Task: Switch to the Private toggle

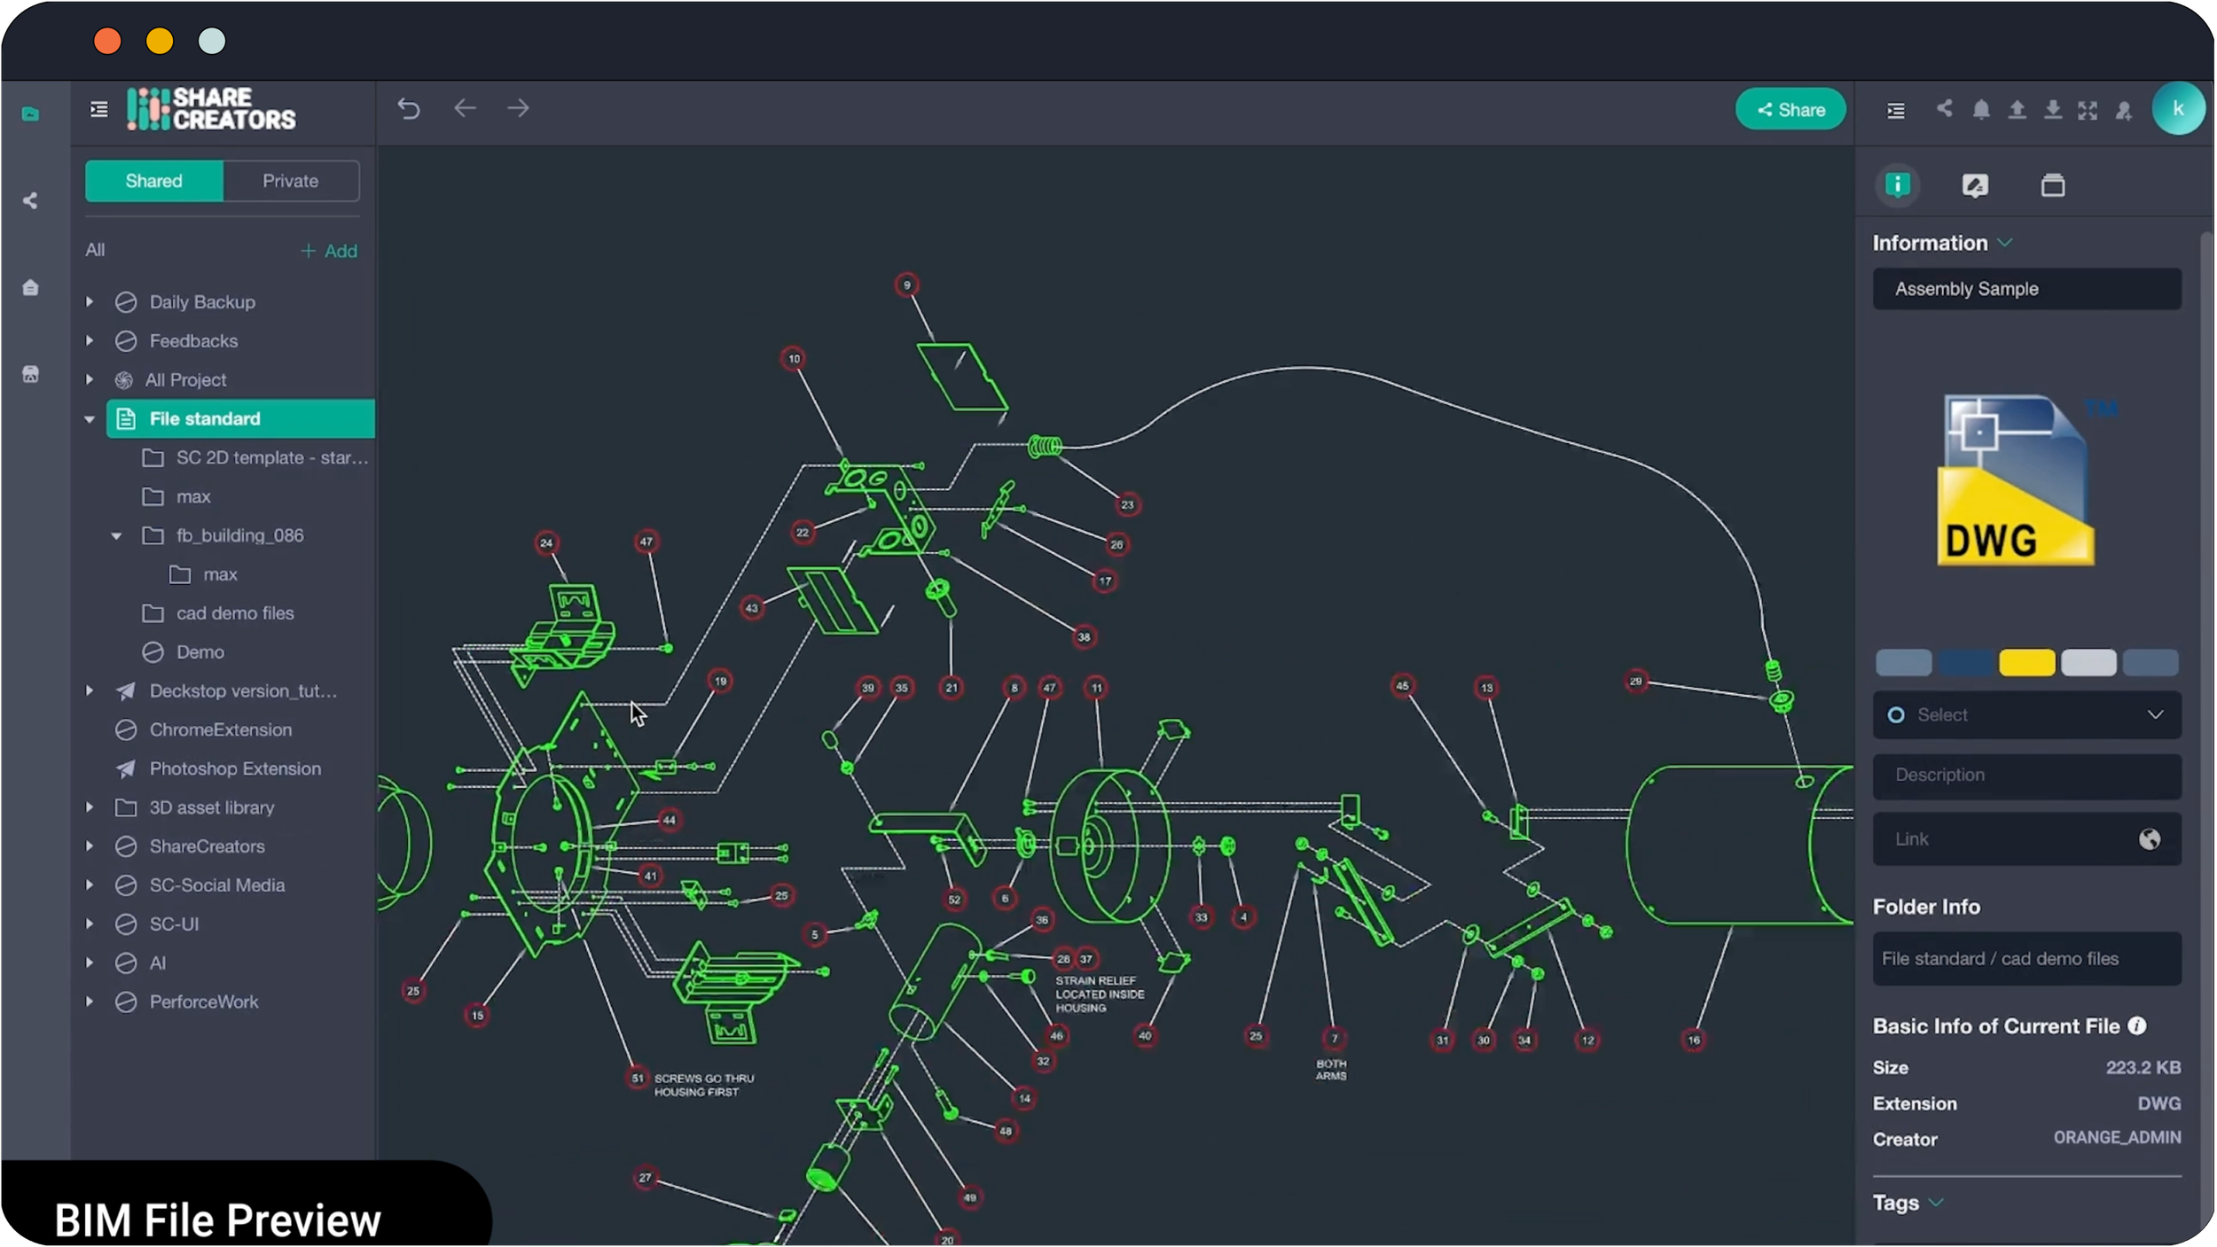Action: [290, 181]
